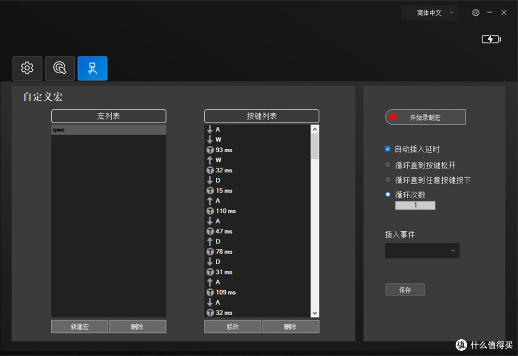Viewport: 518px width, 356px height.
Task: Select the qwe macro entry
Action: pyautogui.click(x=109, y=130)
